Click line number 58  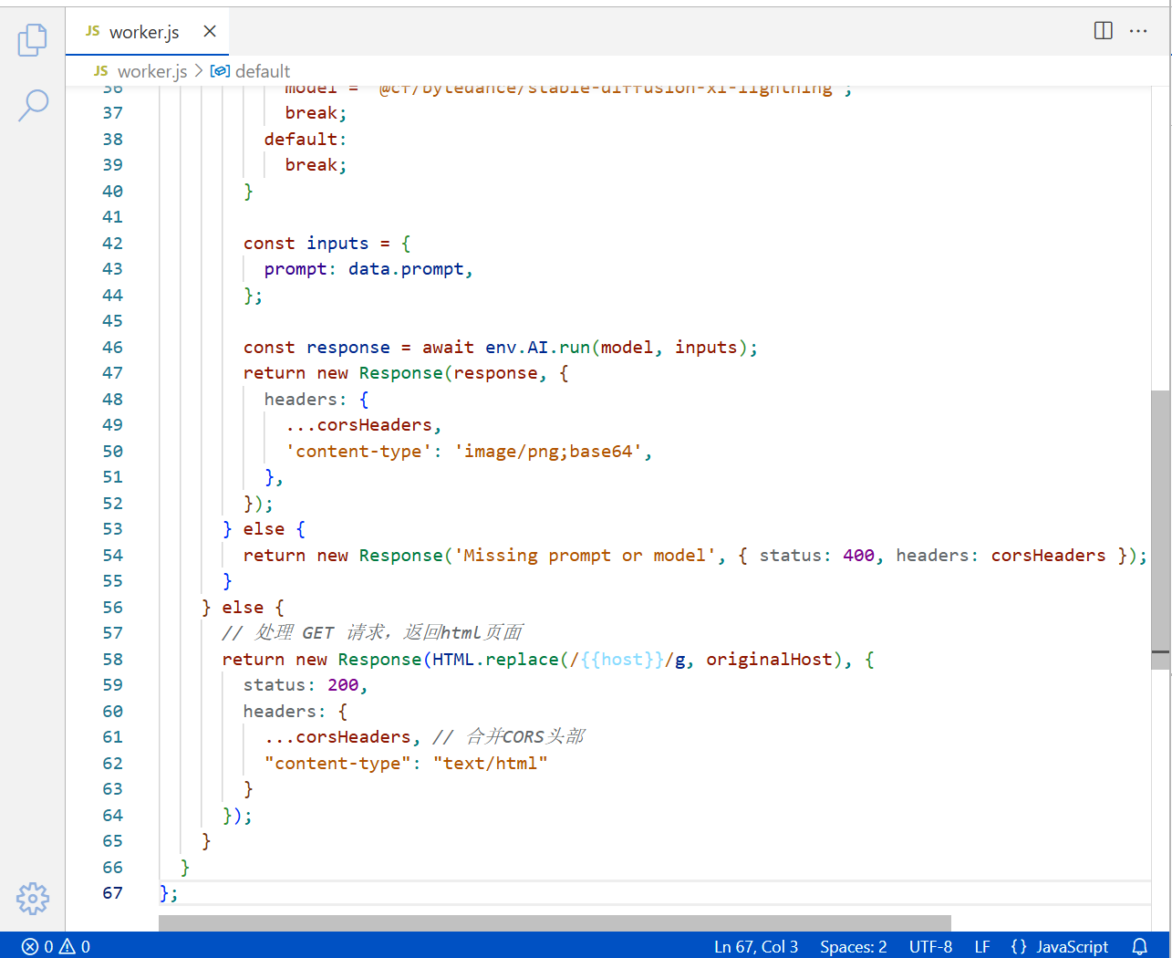point(112,660)
